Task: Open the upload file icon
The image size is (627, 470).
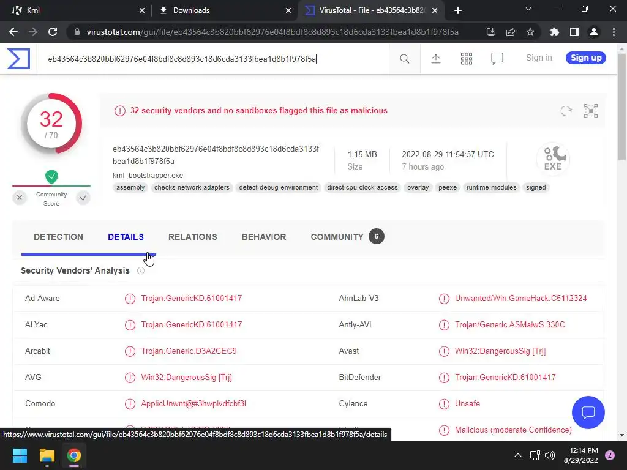Action: [x=436, y=59]
